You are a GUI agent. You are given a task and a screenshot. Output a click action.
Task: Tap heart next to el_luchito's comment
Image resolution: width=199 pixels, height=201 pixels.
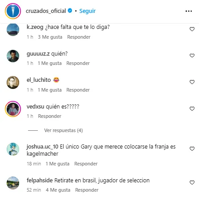pyautogui.click(x=192, y=82)
